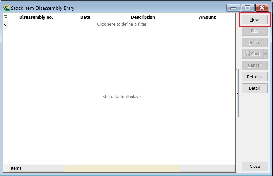Click the 'Click here to define a filter' row
This screenshot has width=273, height=176.
(122, 24)
